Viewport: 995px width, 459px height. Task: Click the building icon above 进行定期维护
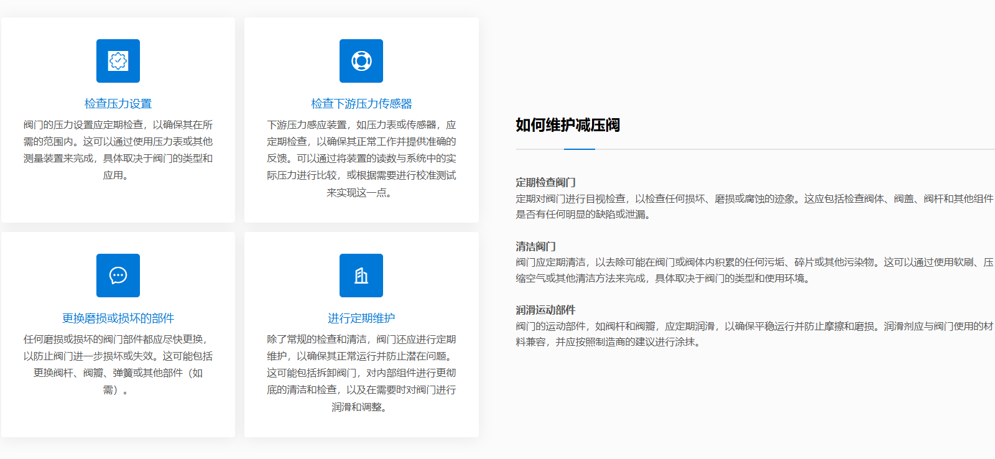tap(361, 276)
